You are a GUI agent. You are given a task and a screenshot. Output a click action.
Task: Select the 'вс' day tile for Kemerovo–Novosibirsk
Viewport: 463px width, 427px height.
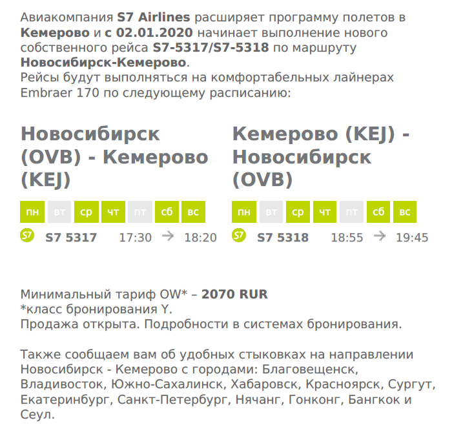coord(405,212)
